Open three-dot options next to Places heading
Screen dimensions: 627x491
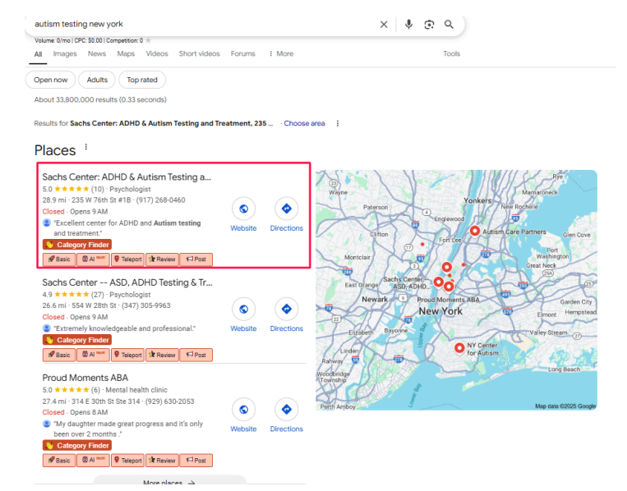[x=86, y=147]
